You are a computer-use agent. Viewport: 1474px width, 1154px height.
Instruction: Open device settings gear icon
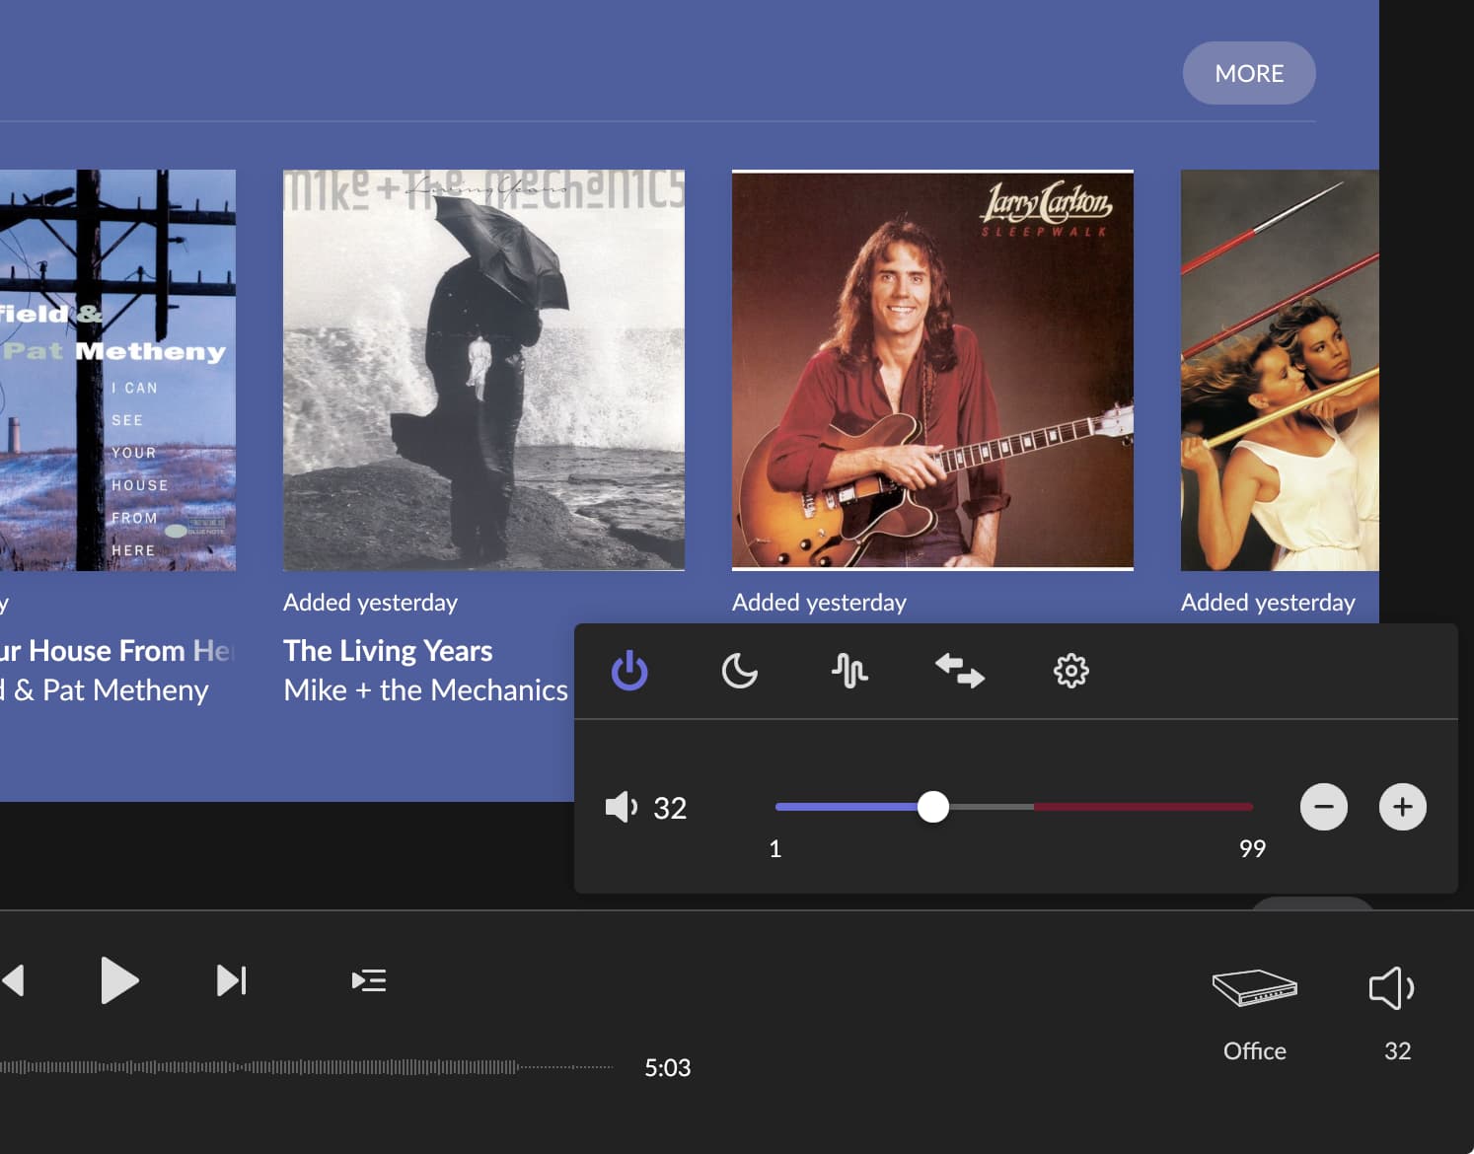1070,671
